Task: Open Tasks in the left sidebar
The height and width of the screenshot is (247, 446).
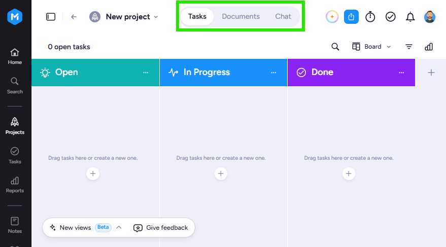Action: [15, 156]
